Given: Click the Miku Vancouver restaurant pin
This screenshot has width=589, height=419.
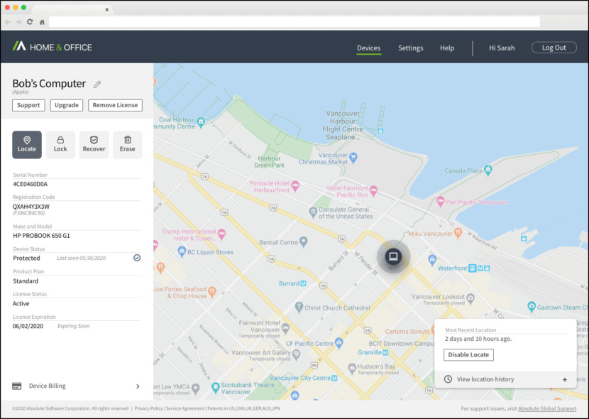Looking at the screenshot, I should 458,233.
